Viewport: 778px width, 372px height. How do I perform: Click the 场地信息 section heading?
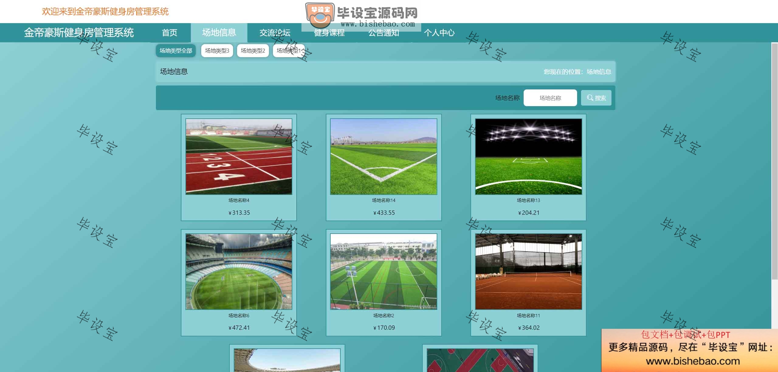click(x=174, y=71)
